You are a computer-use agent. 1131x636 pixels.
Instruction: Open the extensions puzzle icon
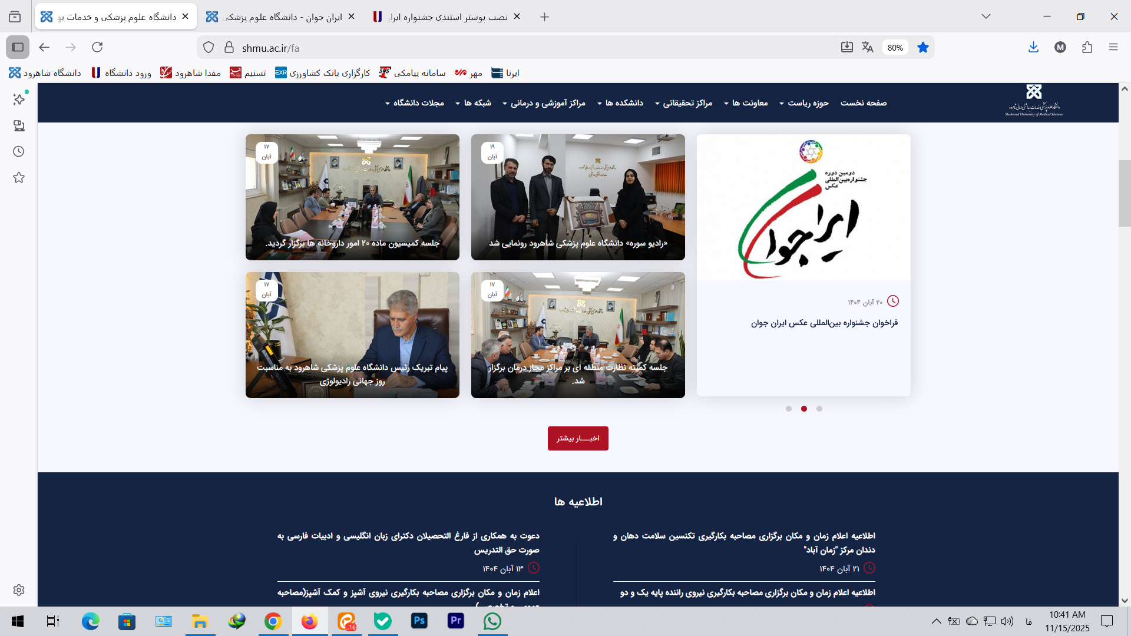pyautogui.click(x=1087, y=47)
